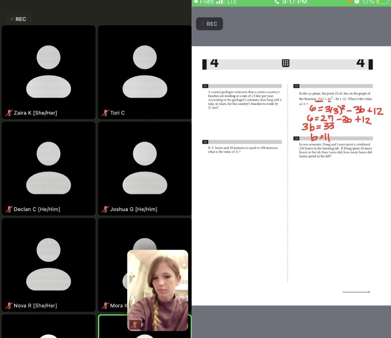
Task: Tap Tori C's muted microphone icon
Action: [105, 113]
